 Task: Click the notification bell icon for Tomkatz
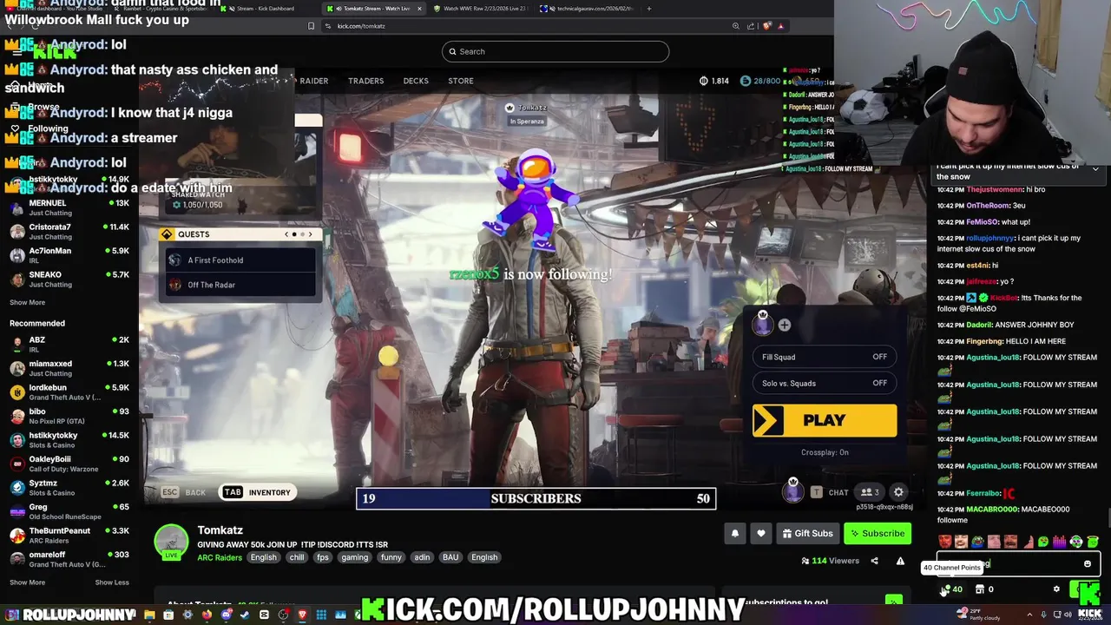tap(735, 534)
